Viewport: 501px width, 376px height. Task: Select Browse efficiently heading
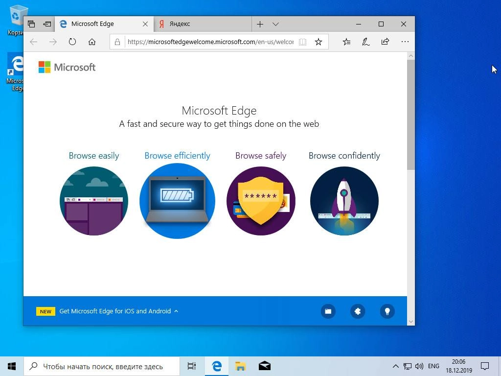point(177,156)
